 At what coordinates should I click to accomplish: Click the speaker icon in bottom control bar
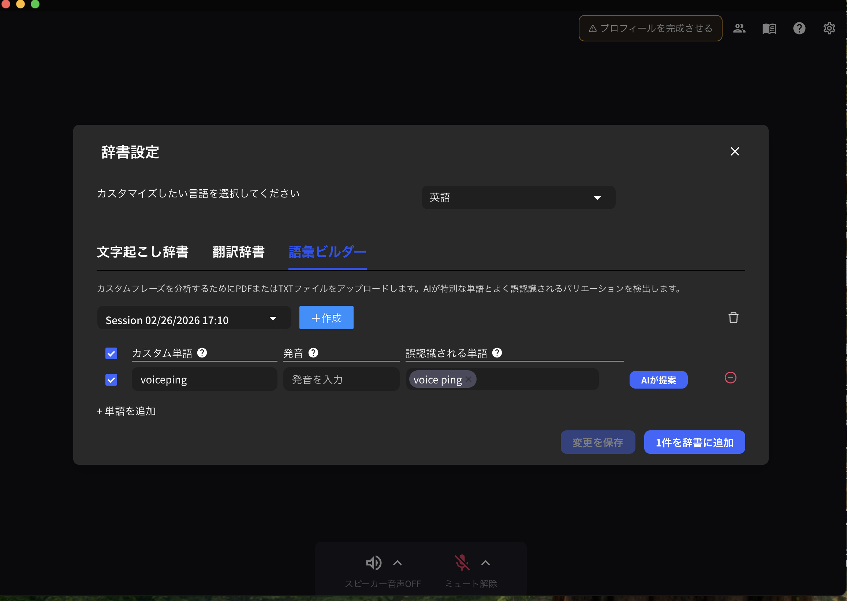(x=374, y=563)
